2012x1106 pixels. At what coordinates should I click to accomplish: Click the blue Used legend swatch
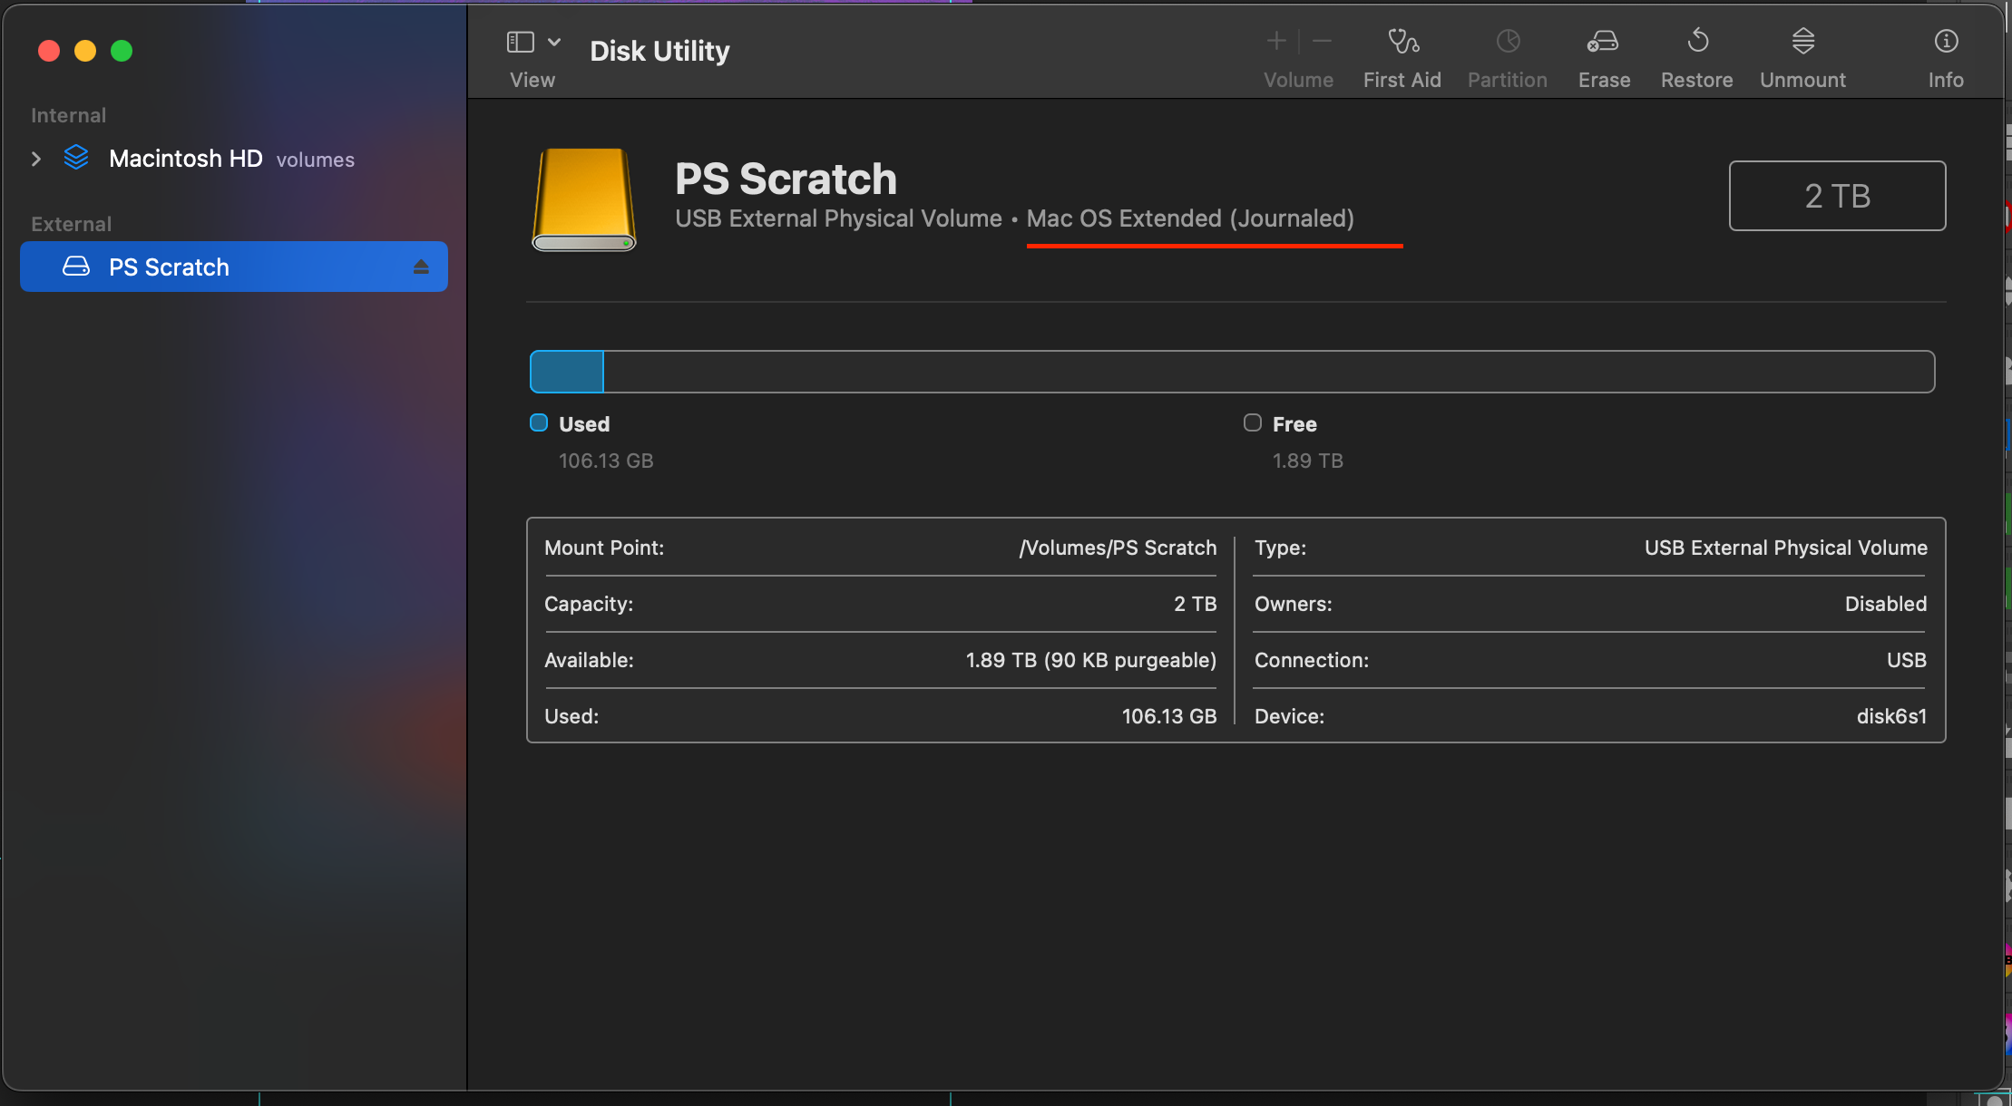pos(539,422)
